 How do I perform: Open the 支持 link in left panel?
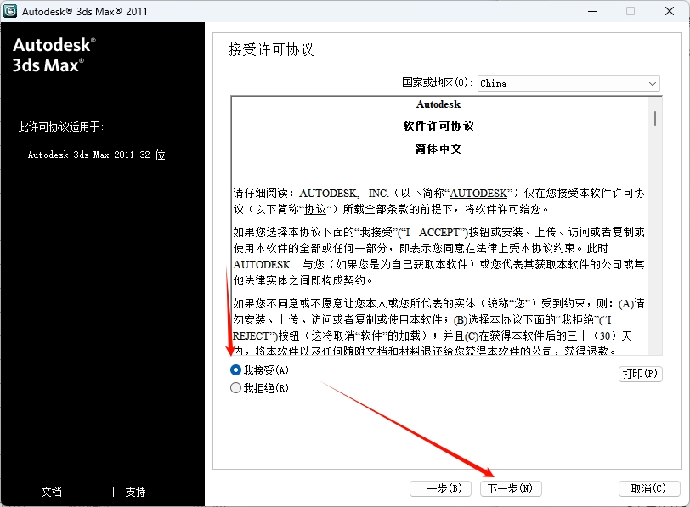click(x=135, y=492)
